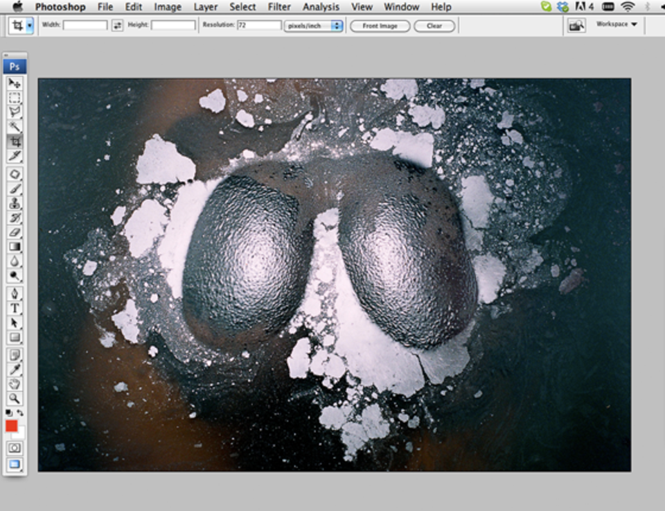Select the Move tool
The image size is (665, 511).
tap(15, 83)
